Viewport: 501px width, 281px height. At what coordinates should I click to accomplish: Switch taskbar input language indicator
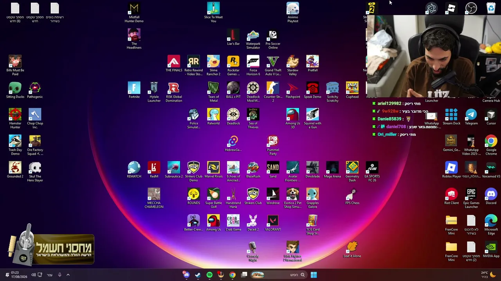[50, 275]
